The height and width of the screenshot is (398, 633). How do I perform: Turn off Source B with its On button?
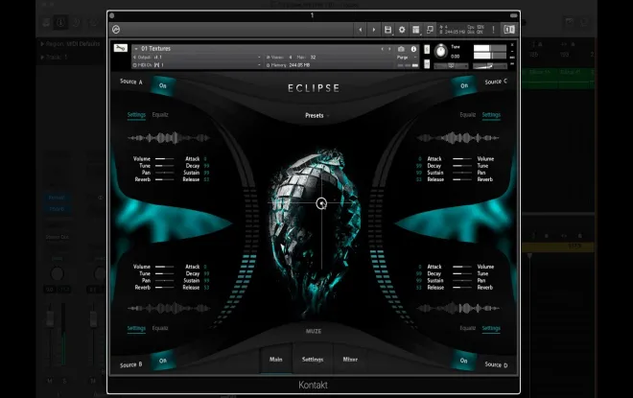coord(163,361)
